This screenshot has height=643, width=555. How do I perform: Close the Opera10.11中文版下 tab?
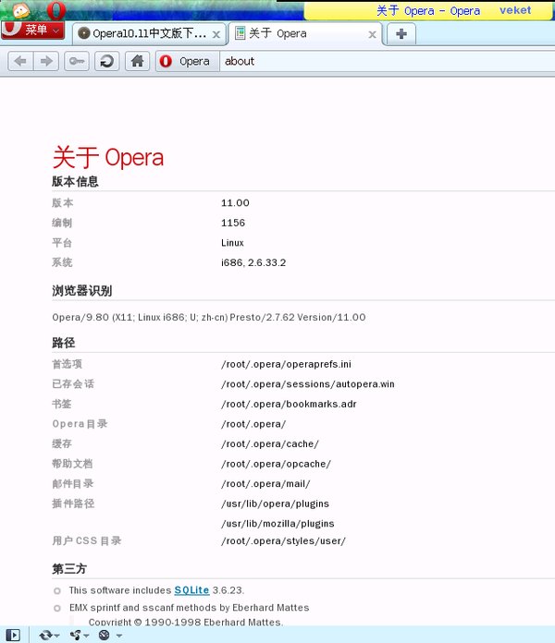pos(216,34)
